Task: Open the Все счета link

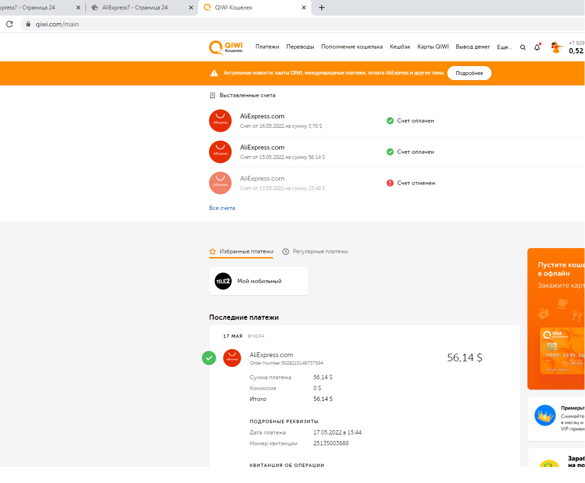Action: pyautogui.click(x=222, y=208)
